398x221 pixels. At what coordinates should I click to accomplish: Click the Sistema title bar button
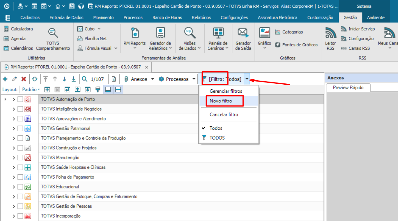[364, 6]
